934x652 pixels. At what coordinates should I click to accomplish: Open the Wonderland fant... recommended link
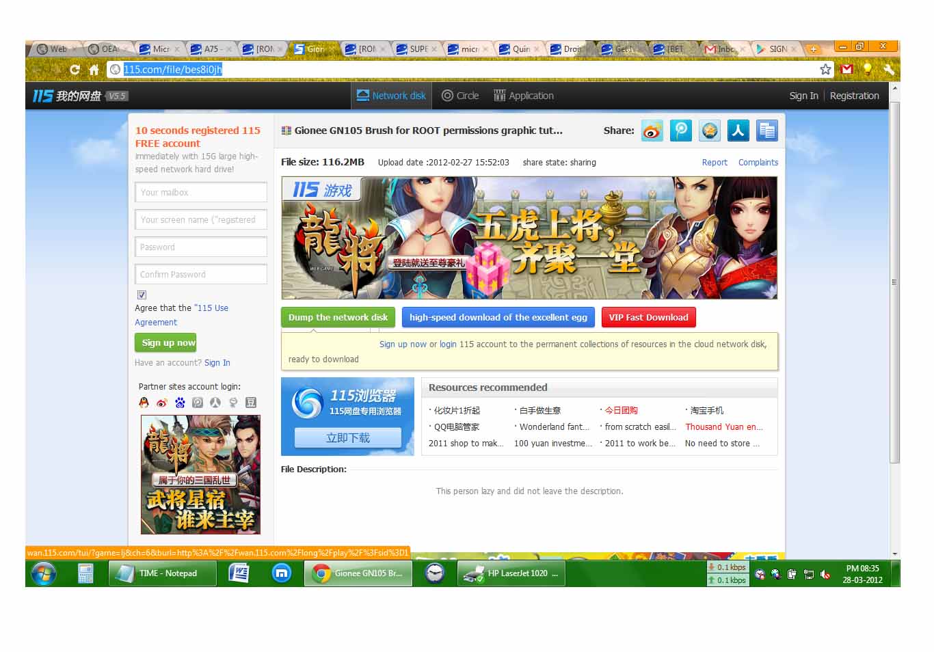coord(555,426)
